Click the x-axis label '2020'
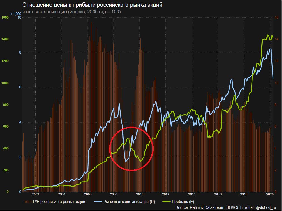This screenshot has width=282, height=211. click(x=270, y=194)
